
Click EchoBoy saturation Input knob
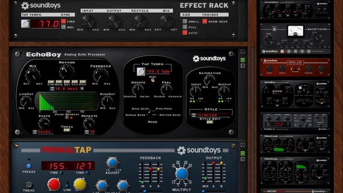pyautogui.click(x=196, y=92)
